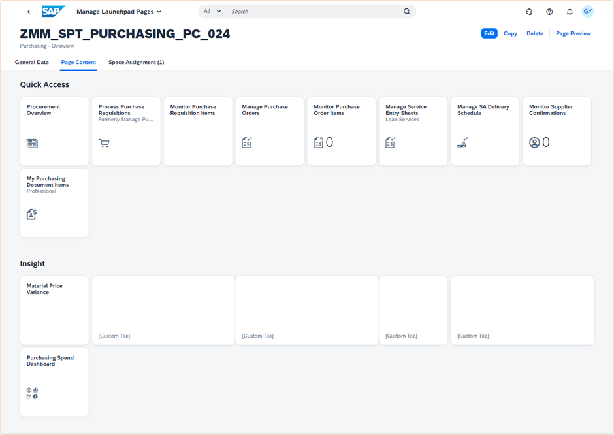Click the Manage SA Delivery Schedule icon

(x=463, y=143)
